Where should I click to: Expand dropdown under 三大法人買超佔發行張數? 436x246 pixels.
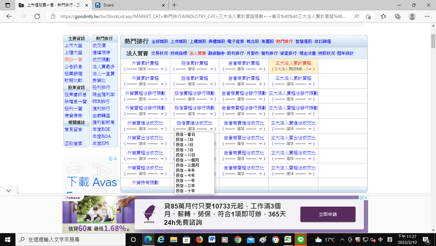coord(293,99)
